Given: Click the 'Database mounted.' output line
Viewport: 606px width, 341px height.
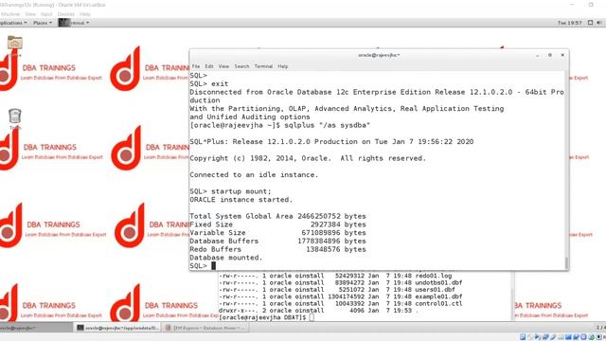Looking at the screenshot, I should click(x=226, y=258).
